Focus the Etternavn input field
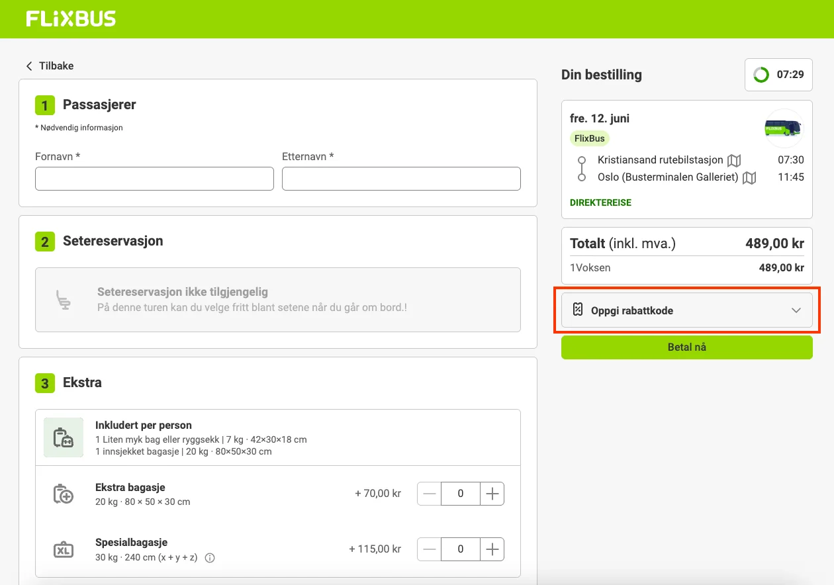Screen dimensions: 834x585 pos(401,179)
